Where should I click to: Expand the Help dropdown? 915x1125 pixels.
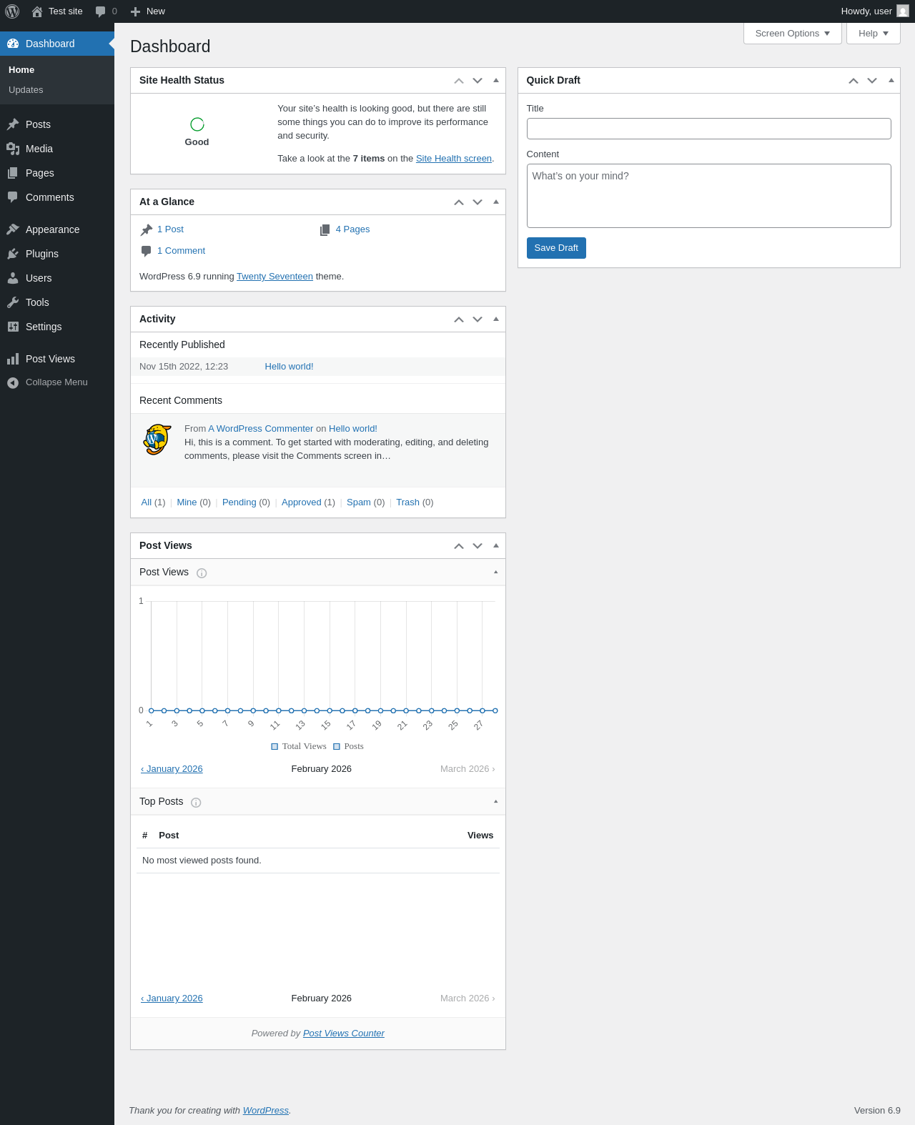(873, 34)
